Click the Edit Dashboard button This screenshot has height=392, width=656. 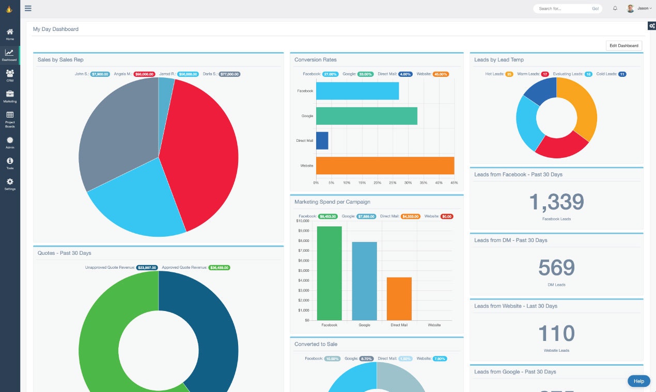click(624, 45)
